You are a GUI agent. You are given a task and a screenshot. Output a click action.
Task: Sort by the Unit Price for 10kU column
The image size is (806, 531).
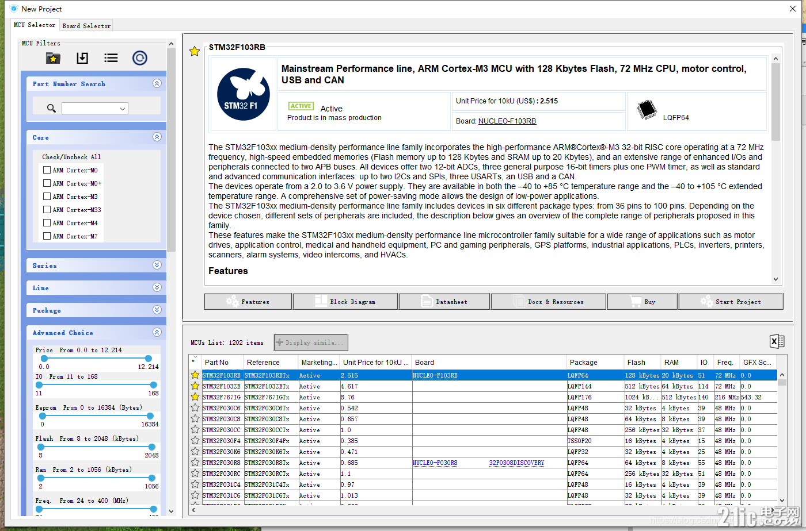(x=376, y=362)
